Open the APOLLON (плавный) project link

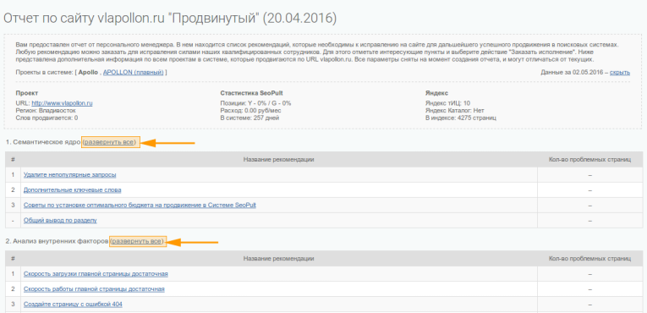pyautogui.click(x=134, y=72)
